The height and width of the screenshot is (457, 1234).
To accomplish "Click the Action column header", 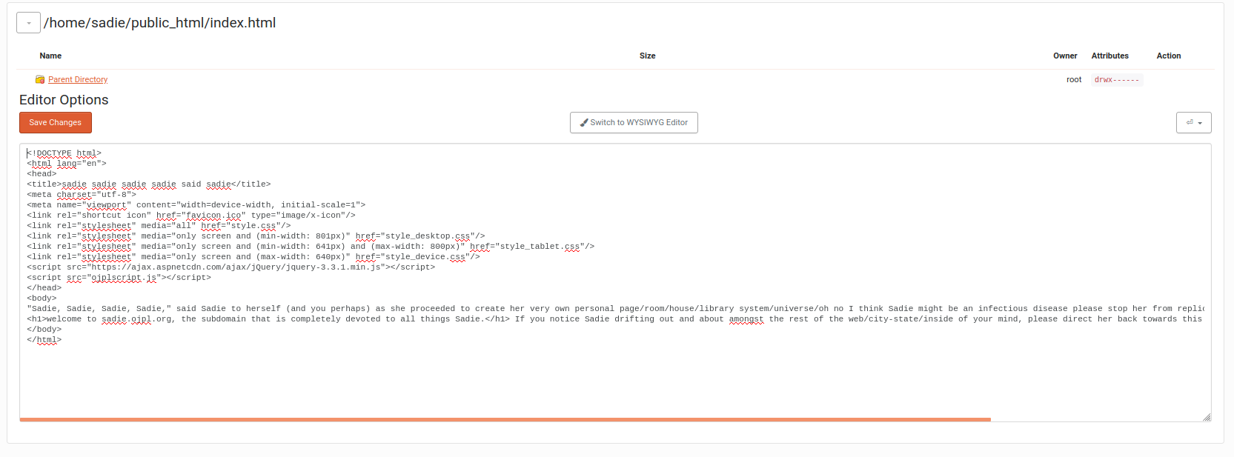I will tap(1169, 56).
